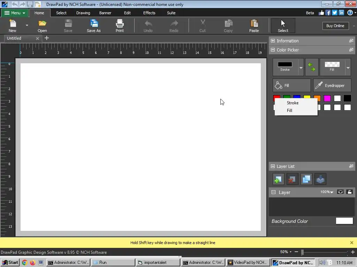The width and height of the screenshot is (357, 267).
Task: Click the thumbs-up like icon
Action: point(321,13)
